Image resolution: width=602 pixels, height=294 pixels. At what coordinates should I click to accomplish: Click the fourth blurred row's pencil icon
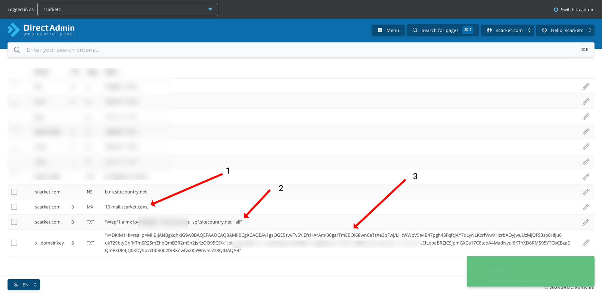[x=586, y=132]
